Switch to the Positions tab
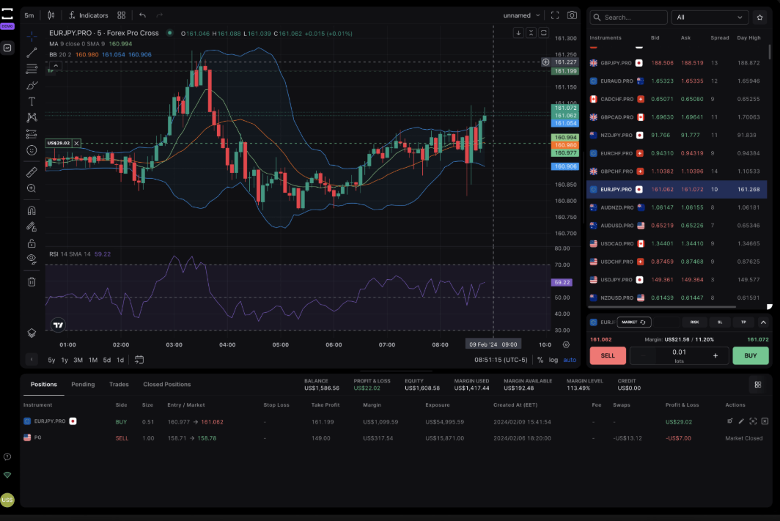This screenshot has height=521, width=780. [x=44, y=384]
